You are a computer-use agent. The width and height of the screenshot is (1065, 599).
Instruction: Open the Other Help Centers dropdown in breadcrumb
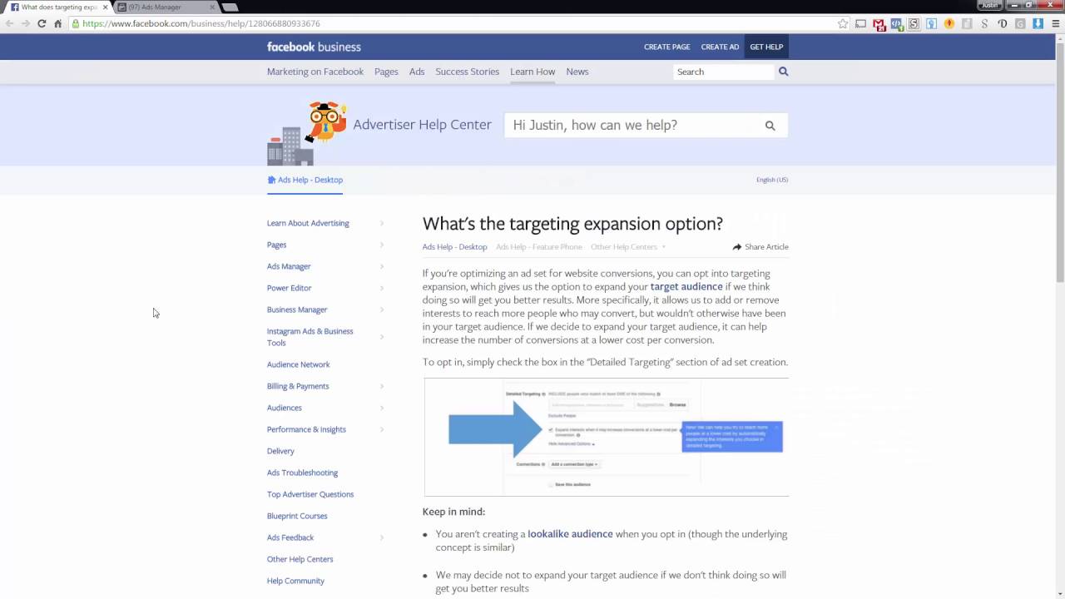tap(628, 247)
